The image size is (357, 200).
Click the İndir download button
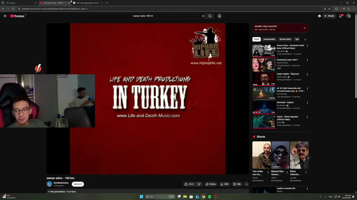[224, 184]
